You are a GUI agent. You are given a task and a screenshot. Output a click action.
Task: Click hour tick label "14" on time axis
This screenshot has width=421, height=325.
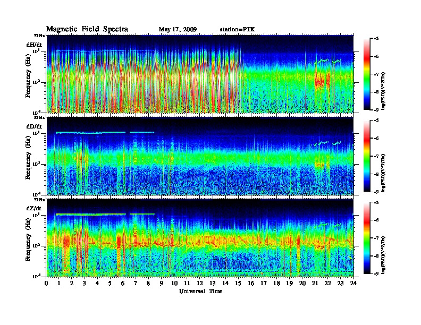point(225,283)
